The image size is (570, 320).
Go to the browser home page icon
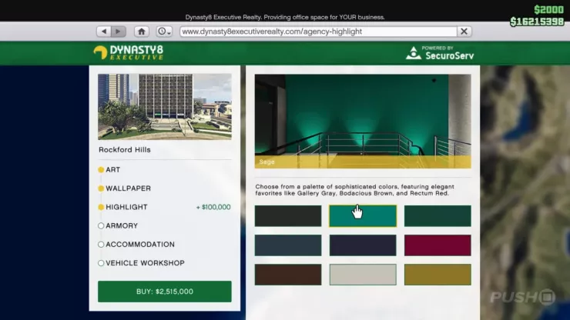coord(142,32)
